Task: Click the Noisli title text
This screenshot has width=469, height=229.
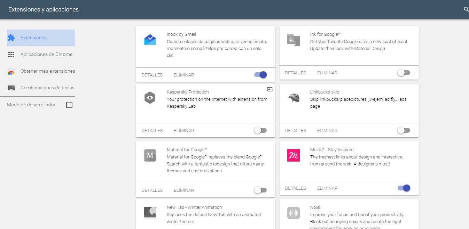Action: pos(316,207)
